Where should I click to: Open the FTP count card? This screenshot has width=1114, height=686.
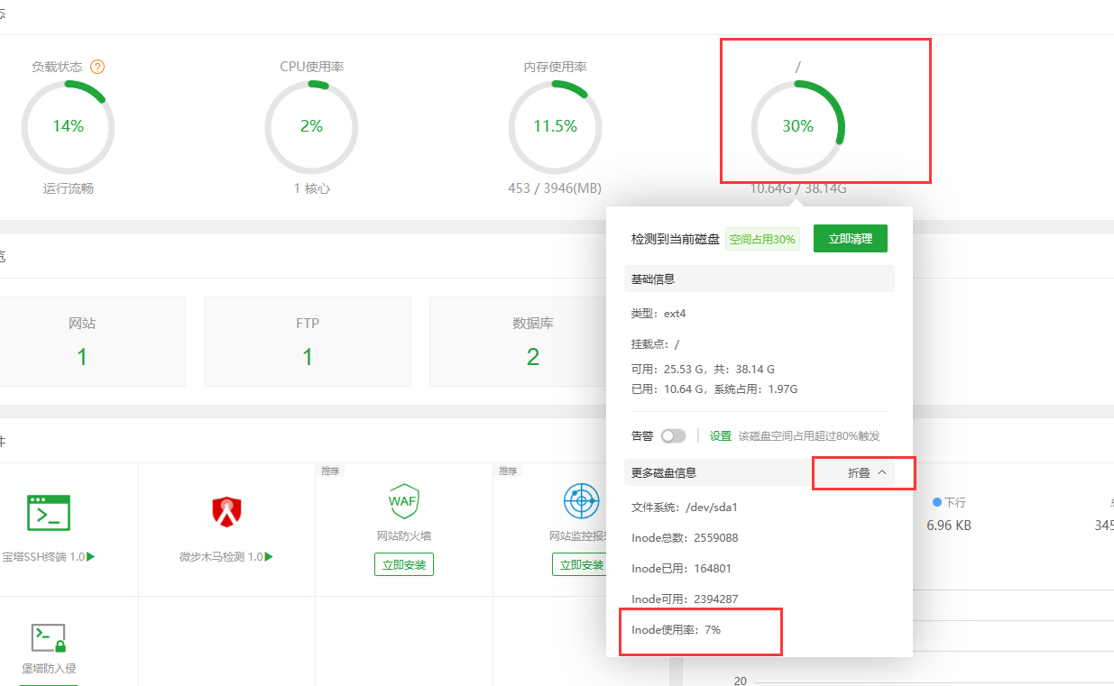click(x=308, y=342)
